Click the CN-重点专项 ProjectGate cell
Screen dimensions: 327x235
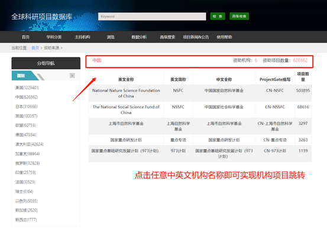click(275, 140)
